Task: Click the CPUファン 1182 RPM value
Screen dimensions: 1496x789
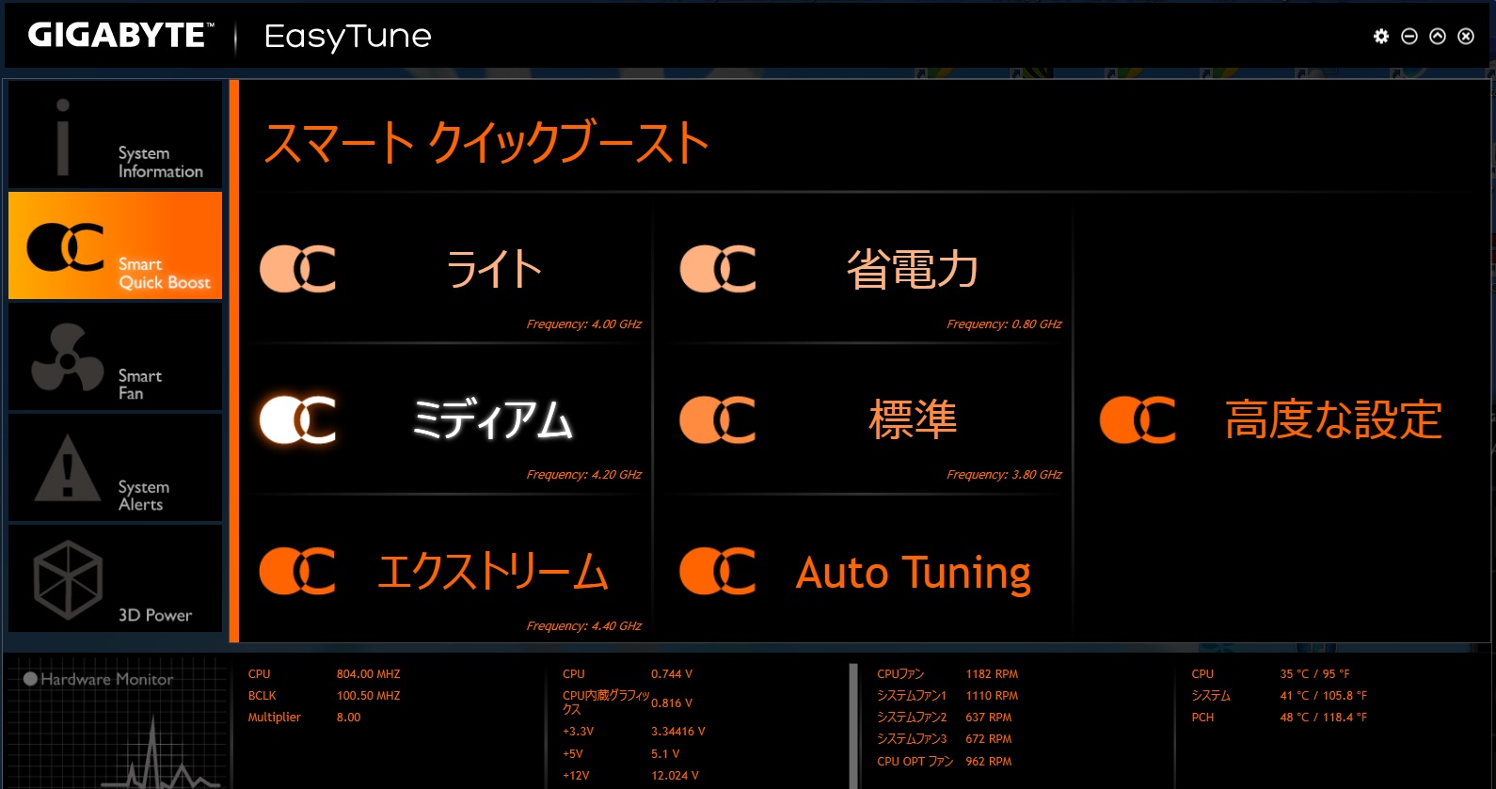Action: point(992,674)
